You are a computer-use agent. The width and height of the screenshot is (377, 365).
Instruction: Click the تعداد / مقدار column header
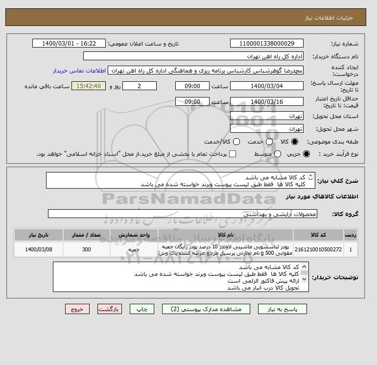87,235
